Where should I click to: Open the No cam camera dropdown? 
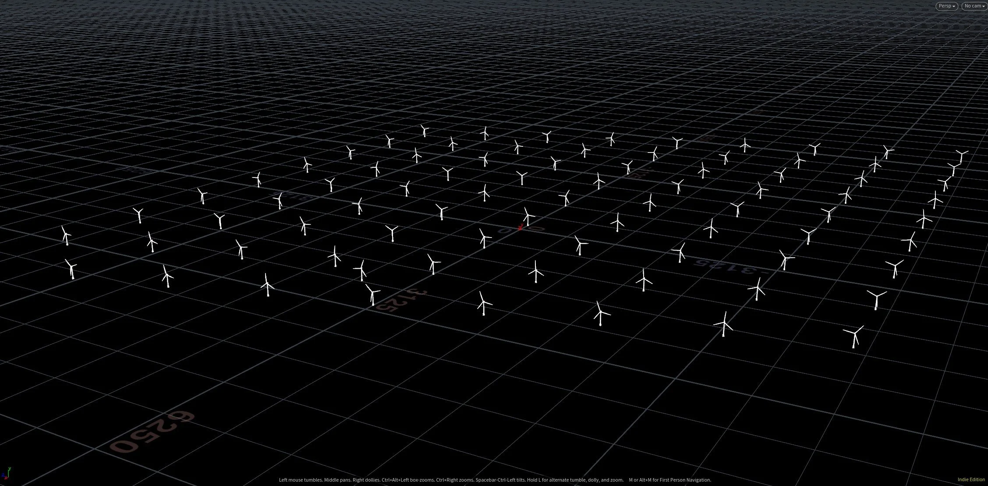974,6
